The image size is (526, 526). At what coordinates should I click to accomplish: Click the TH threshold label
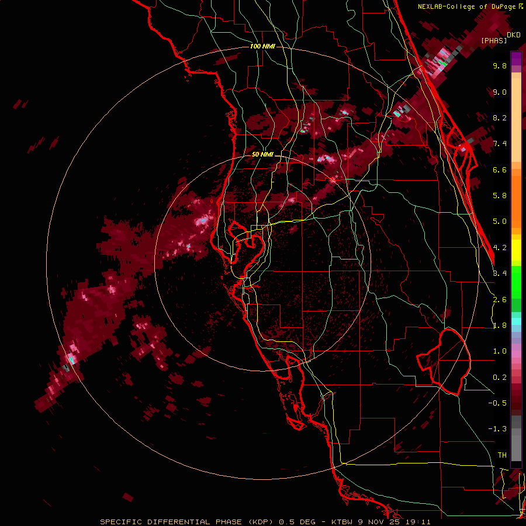pos(502,455)
